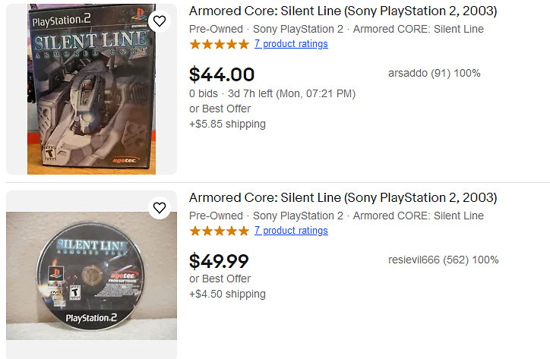Open seller arsaddo's info

pyautogui.click(x=434, y=74)
